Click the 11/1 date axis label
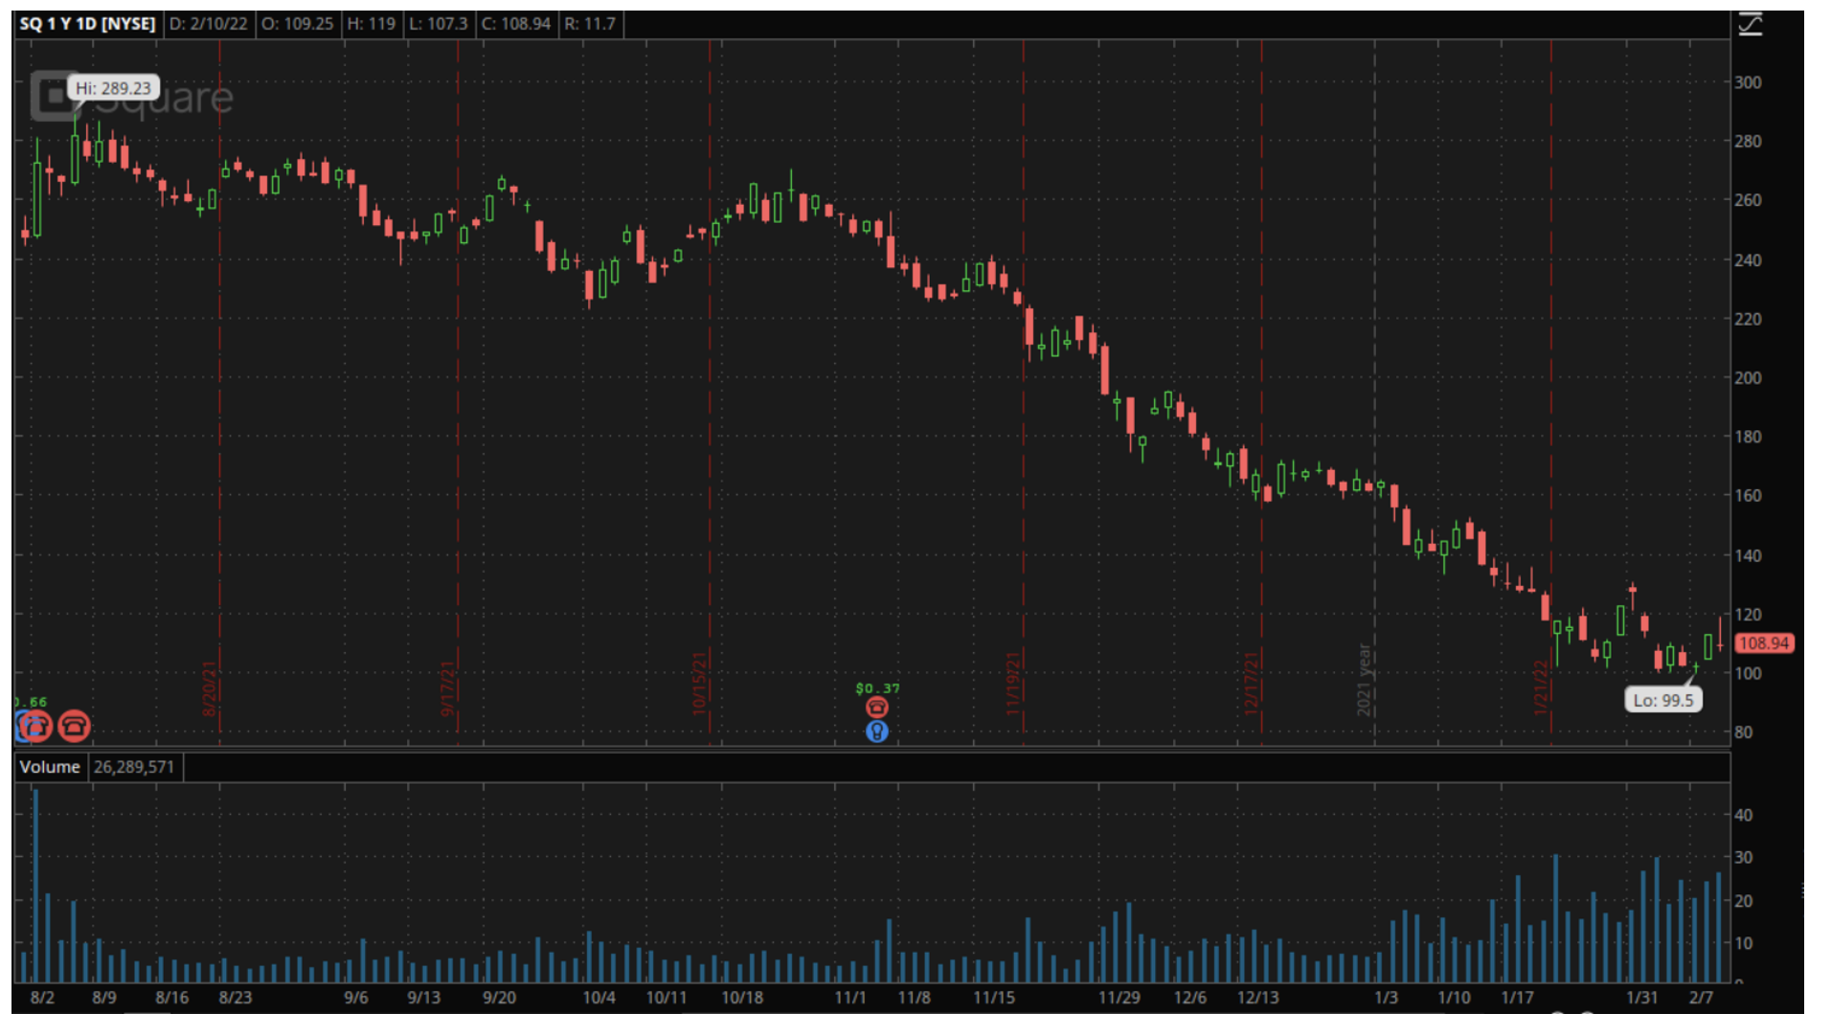 pyautogui.click(x=850, y=998)
